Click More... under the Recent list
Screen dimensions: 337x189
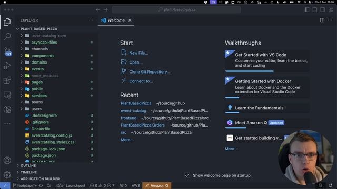pos(127,140)
